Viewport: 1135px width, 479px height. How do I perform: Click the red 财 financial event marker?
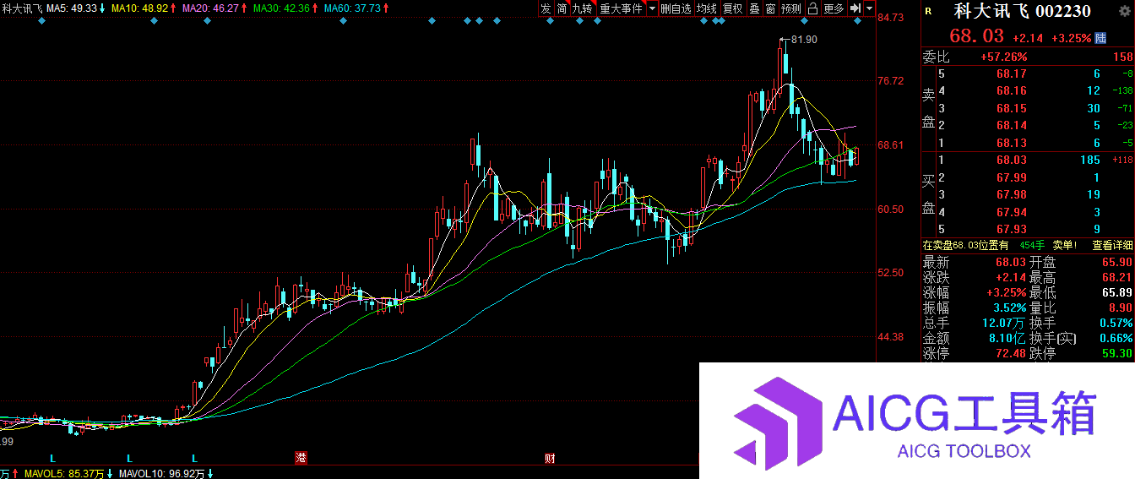pyautogui.click(x=550, y=458)
